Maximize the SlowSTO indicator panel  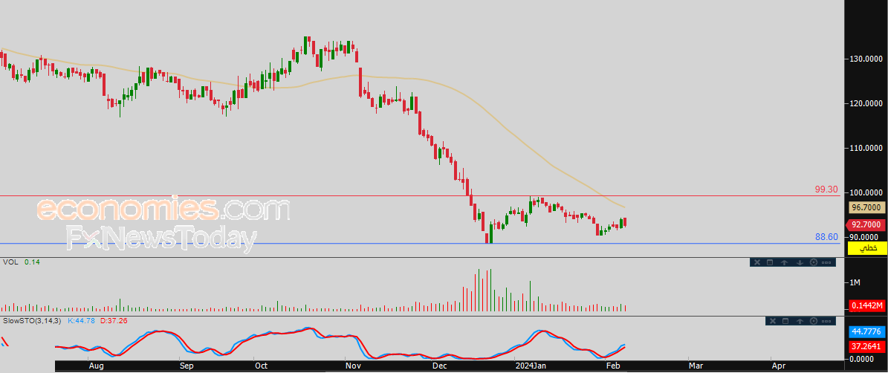pos(785,321)
